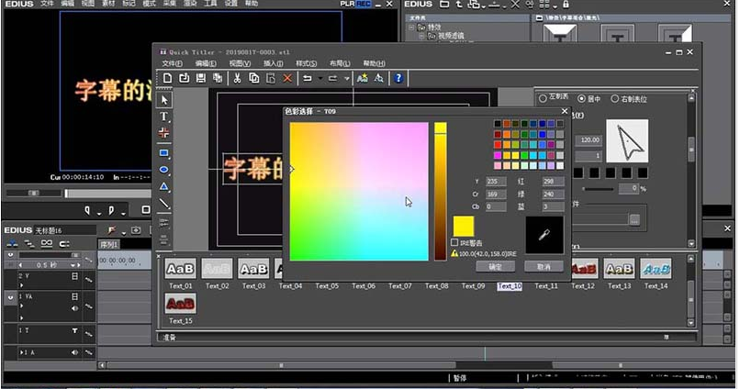Open the undo history dropdown arrow
The image size is (740, 389).
[x=320, y=79]
